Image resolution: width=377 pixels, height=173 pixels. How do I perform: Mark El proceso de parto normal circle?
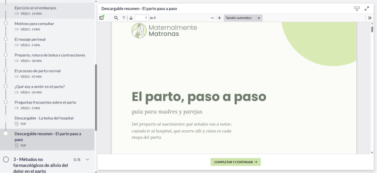coord(6,71)
